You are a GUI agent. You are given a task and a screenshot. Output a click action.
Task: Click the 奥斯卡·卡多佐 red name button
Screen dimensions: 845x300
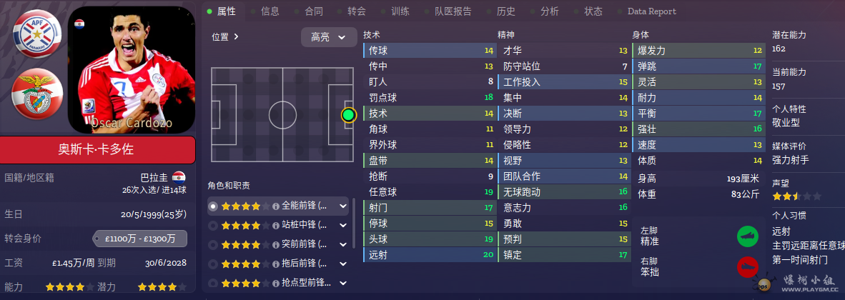[x=97, y=150]
